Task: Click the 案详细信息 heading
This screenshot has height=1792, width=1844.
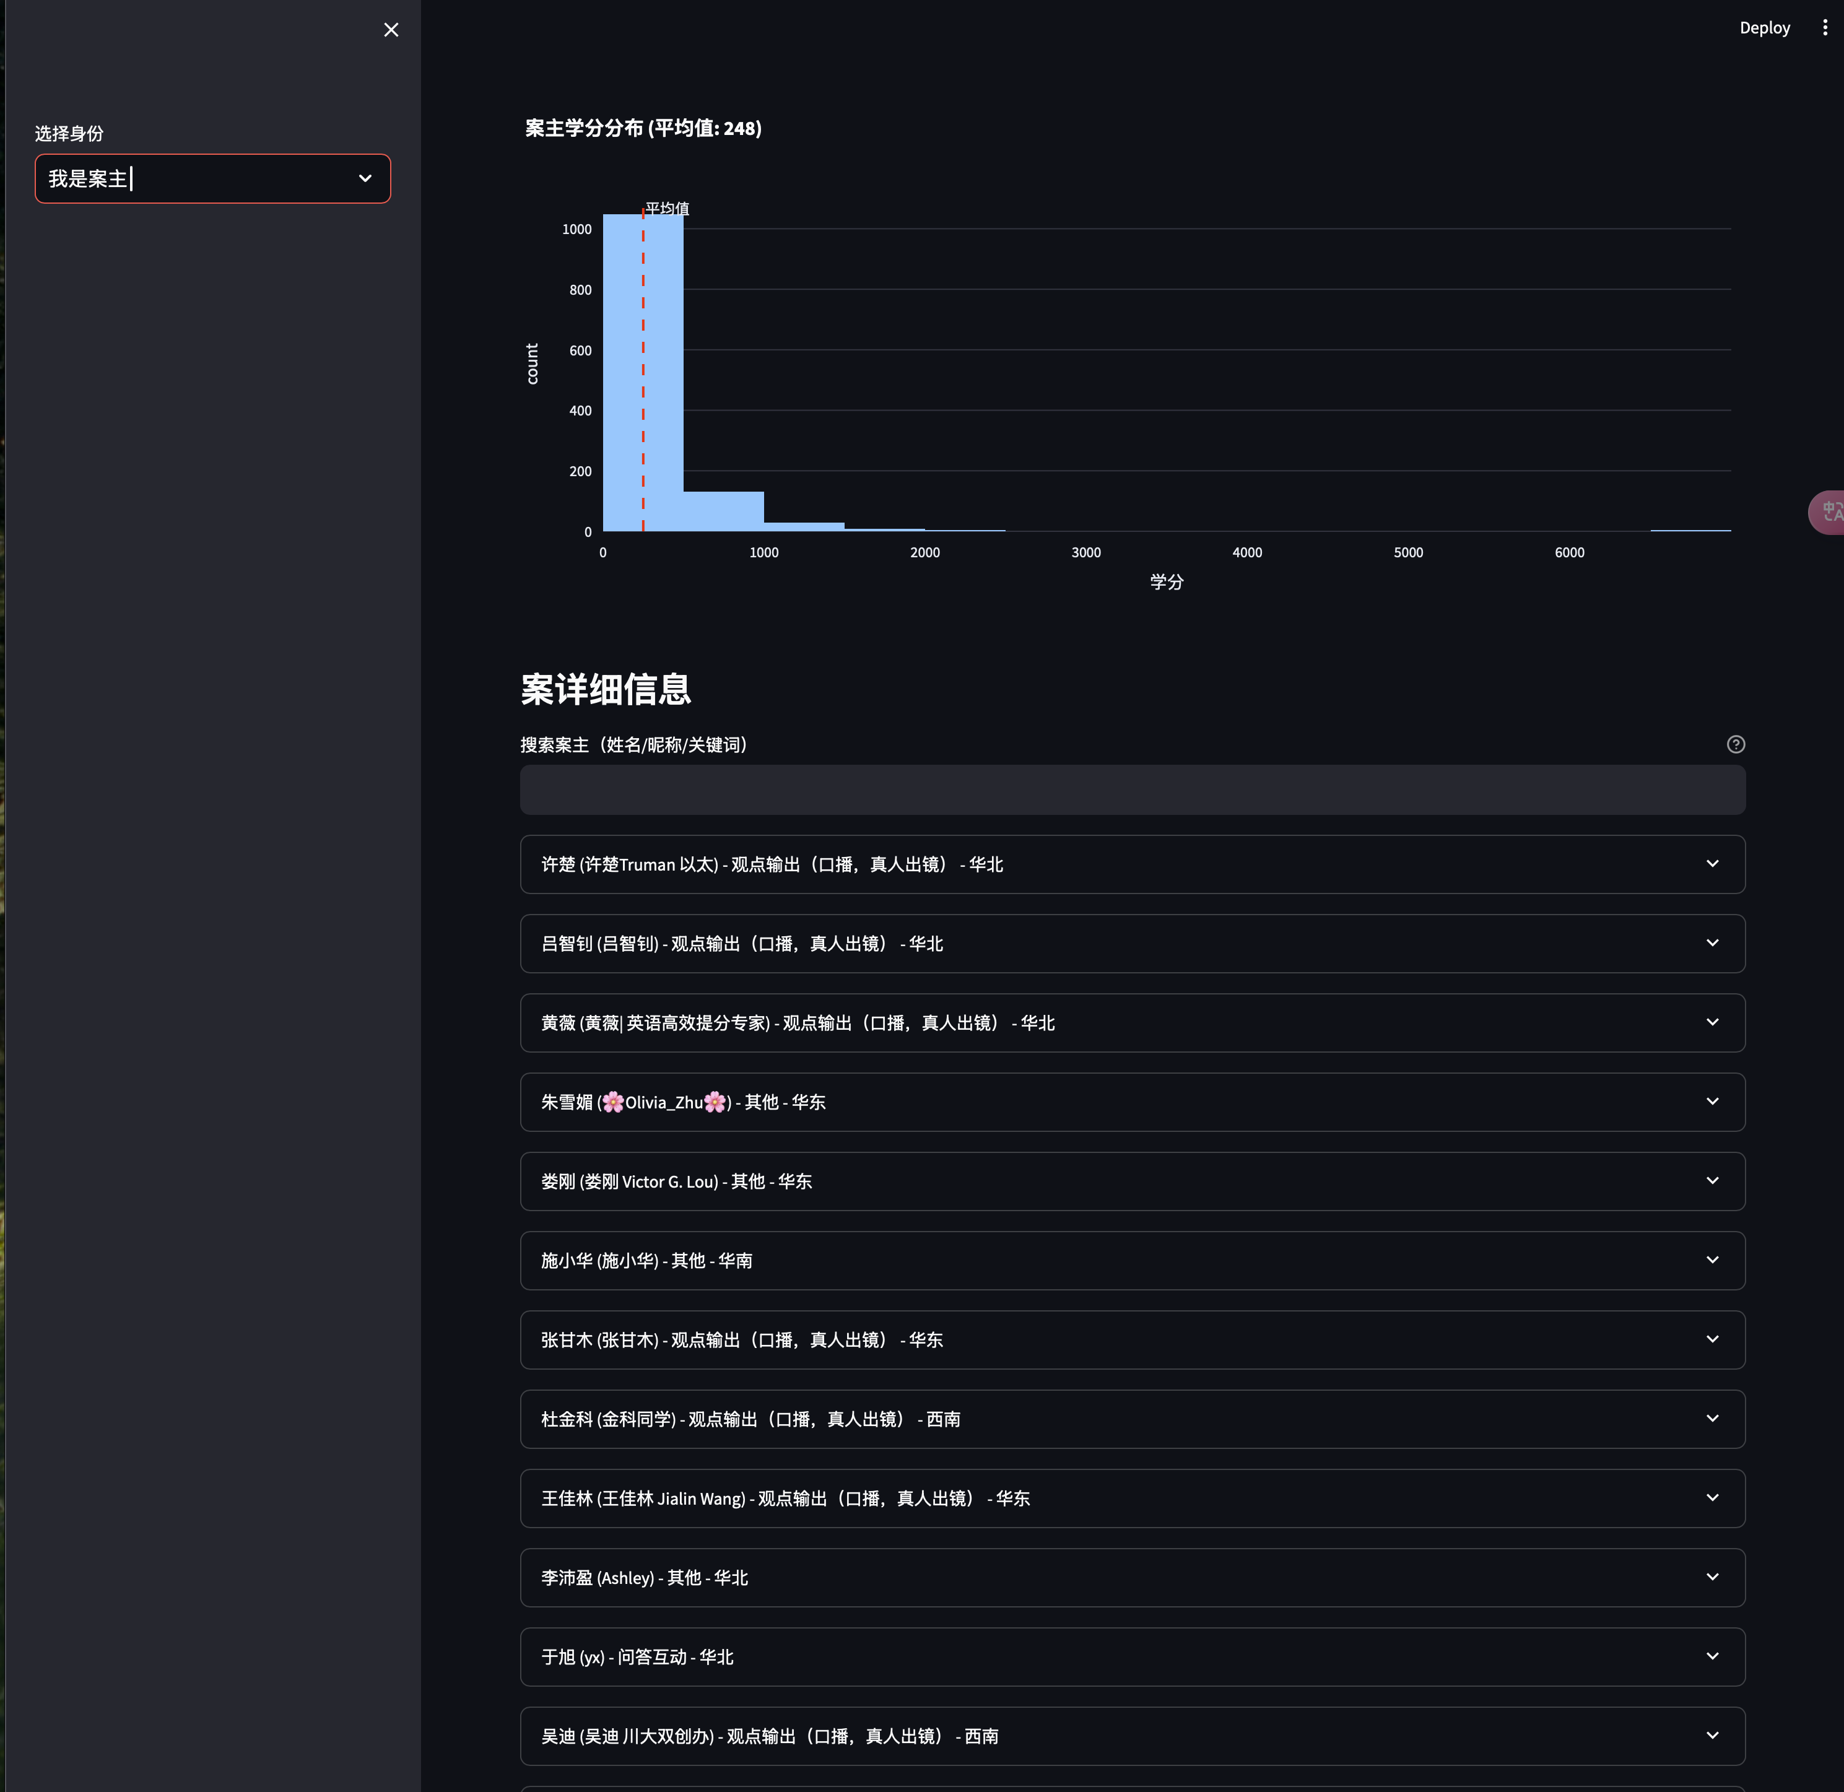Action: pyautogui.click(x=605, y=689)
